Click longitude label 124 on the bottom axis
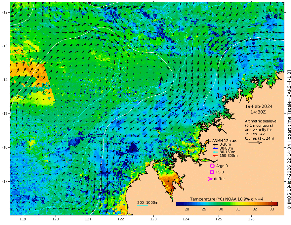The width and height of the screenshot is (291, 225). (186, 219)
